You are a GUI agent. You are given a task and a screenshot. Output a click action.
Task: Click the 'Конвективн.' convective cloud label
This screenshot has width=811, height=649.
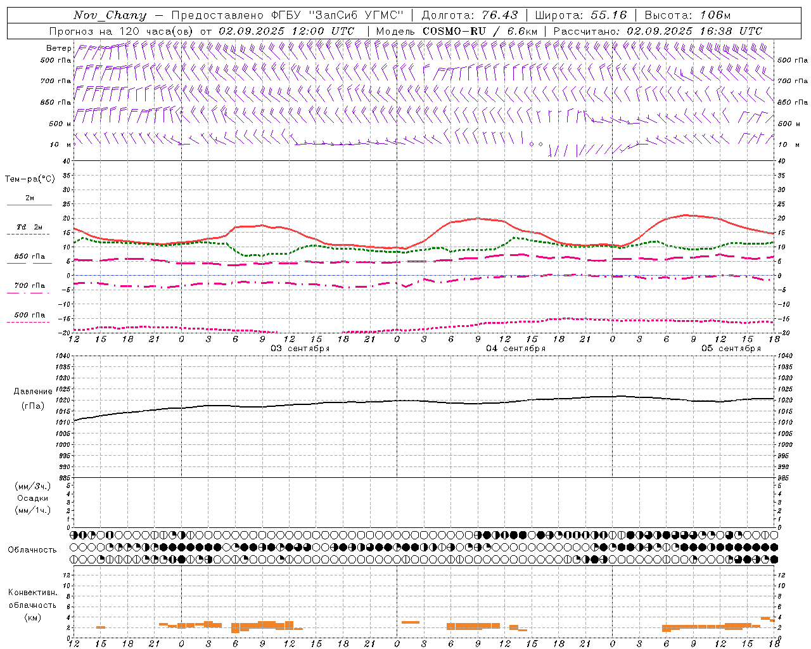(x=32, y=593)
